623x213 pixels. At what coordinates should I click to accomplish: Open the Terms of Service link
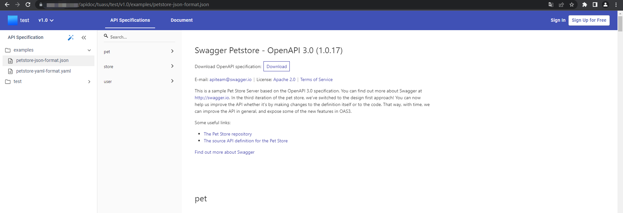point(316,79)
